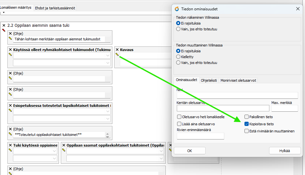Delete the Kuvaus field with its X icon
Screen dimensions: 305x175
point(117,50)
